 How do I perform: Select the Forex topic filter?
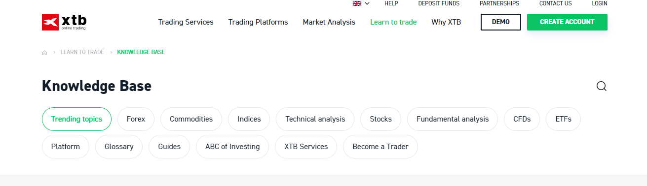point(136,119)
